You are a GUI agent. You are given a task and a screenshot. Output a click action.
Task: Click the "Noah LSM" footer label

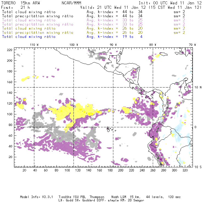click(119, 197)
